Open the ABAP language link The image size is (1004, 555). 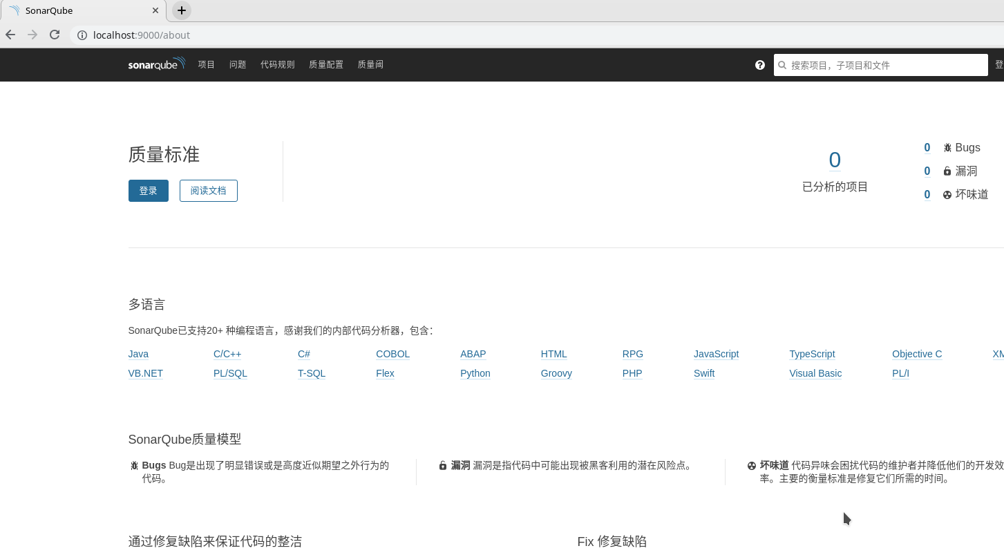click(473, 354)
